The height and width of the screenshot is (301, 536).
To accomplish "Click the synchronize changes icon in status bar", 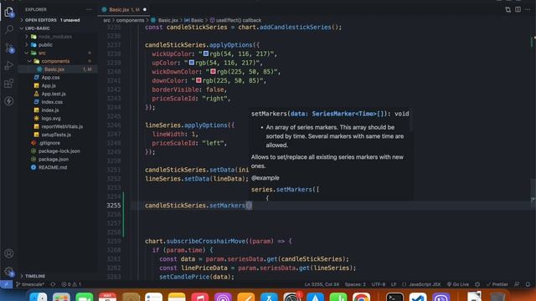I will [53, 284].
